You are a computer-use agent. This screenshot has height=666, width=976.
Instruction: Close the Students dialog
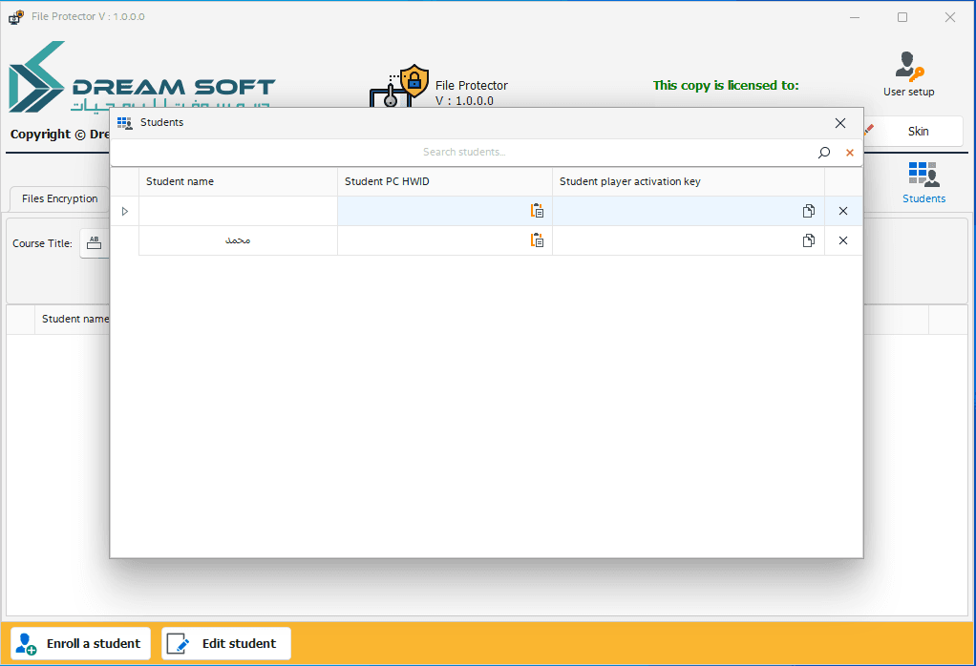(839, 122)
